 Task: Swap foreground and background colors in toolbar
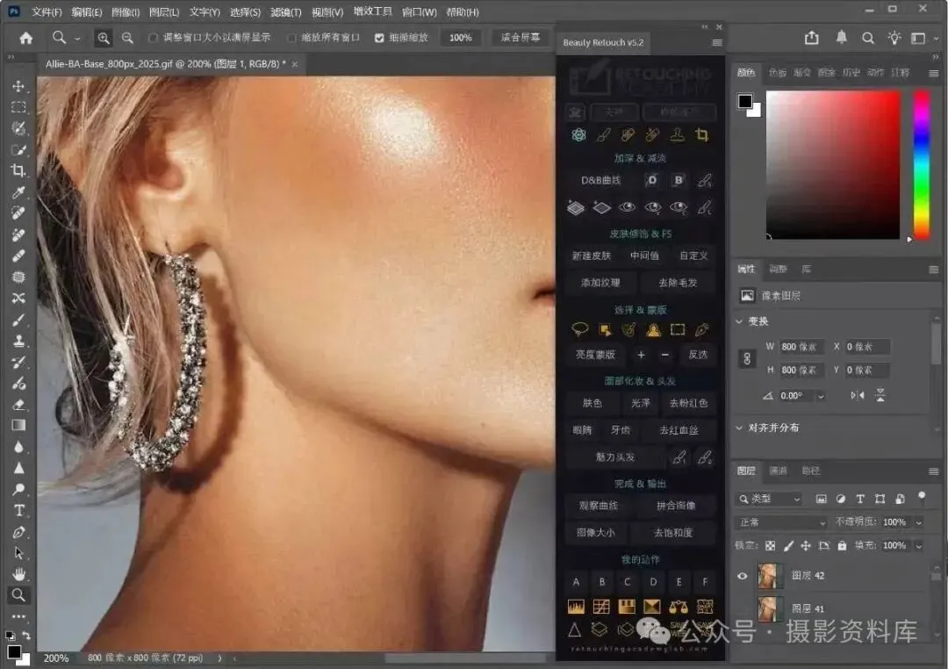(x=26, y=635)
